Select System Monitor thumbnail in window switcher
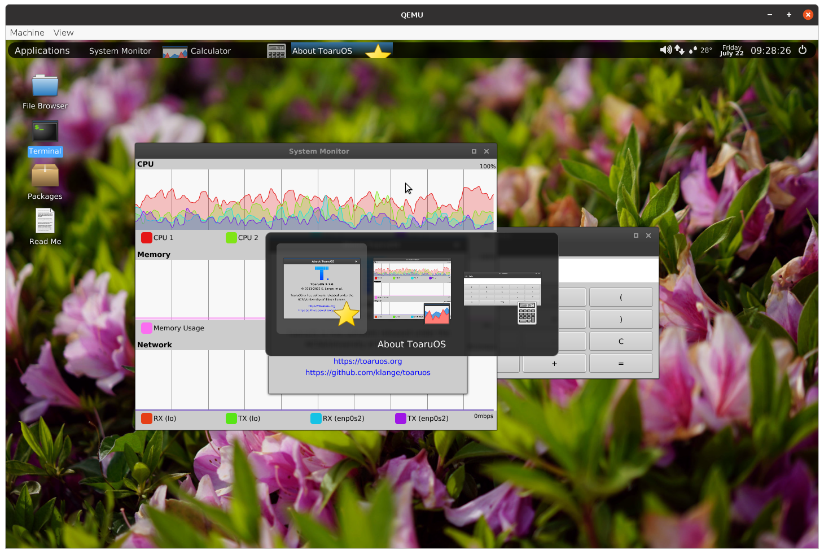 coord(412,290)
